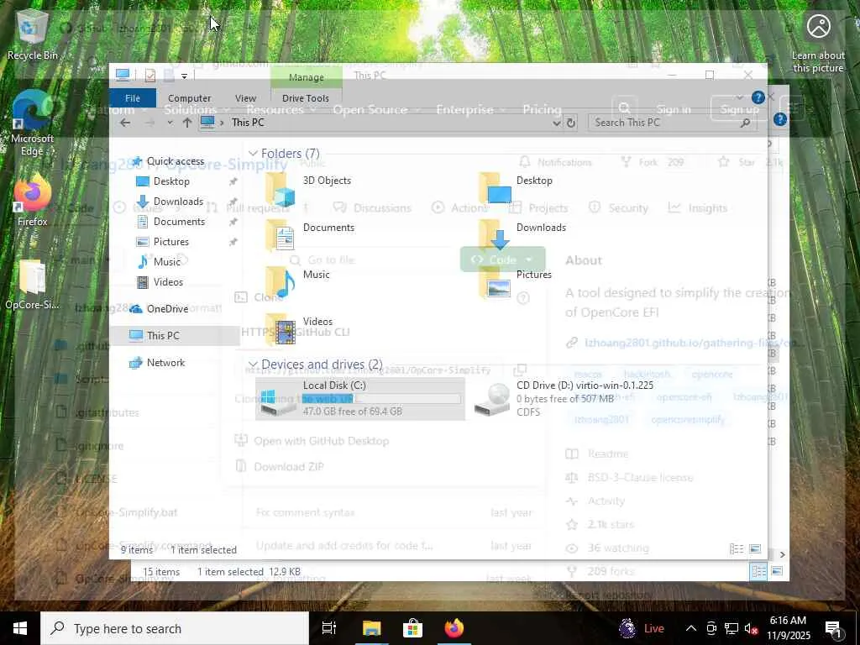
Task: Click the magnifier icon in Search This PC
Action: pos(745,123)
